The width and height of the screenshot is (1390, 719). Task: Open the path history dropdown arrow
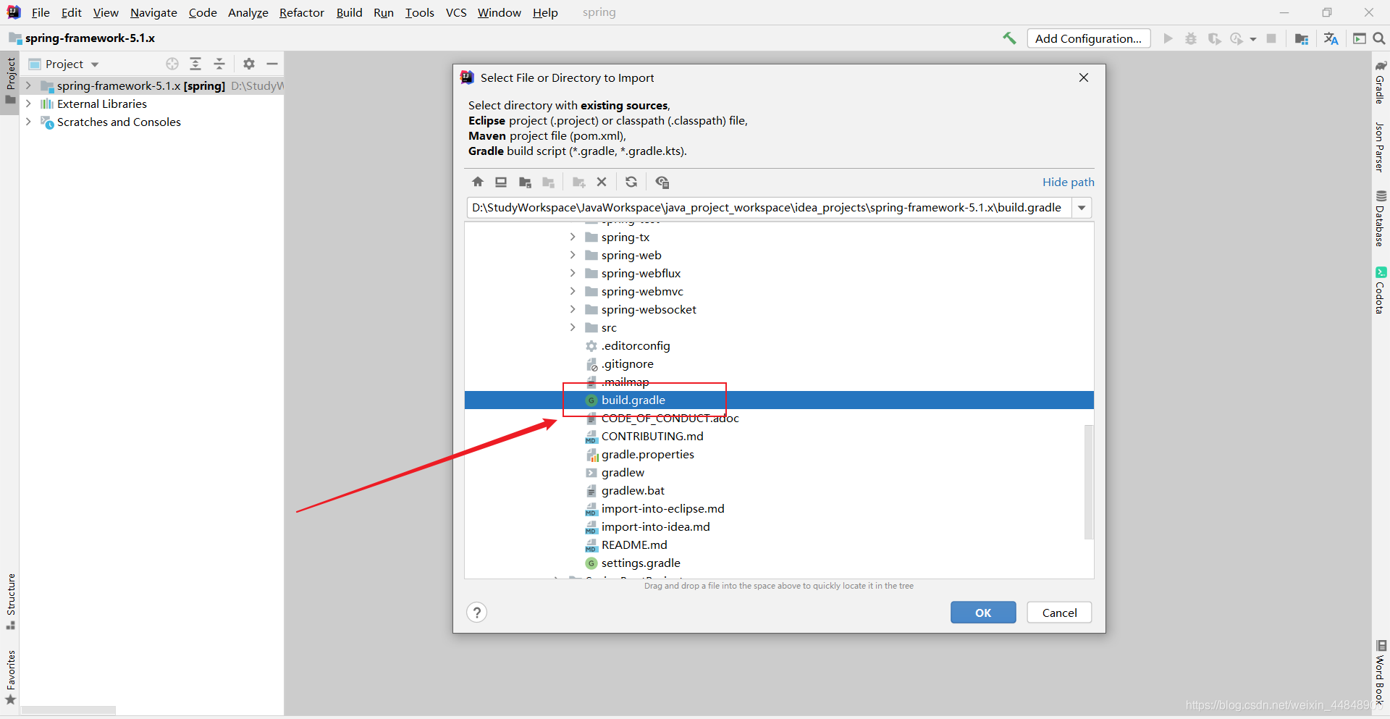click(1082, 208)
